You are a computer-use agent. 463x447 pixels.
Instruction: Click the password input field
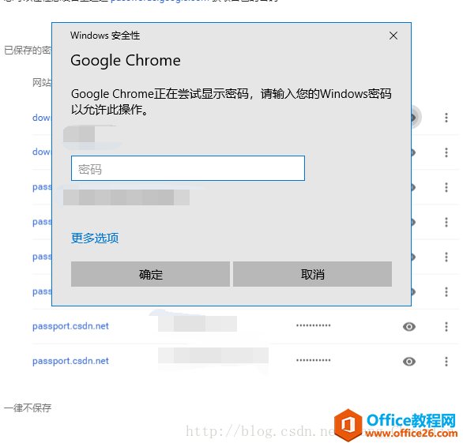tap(188, 168)
